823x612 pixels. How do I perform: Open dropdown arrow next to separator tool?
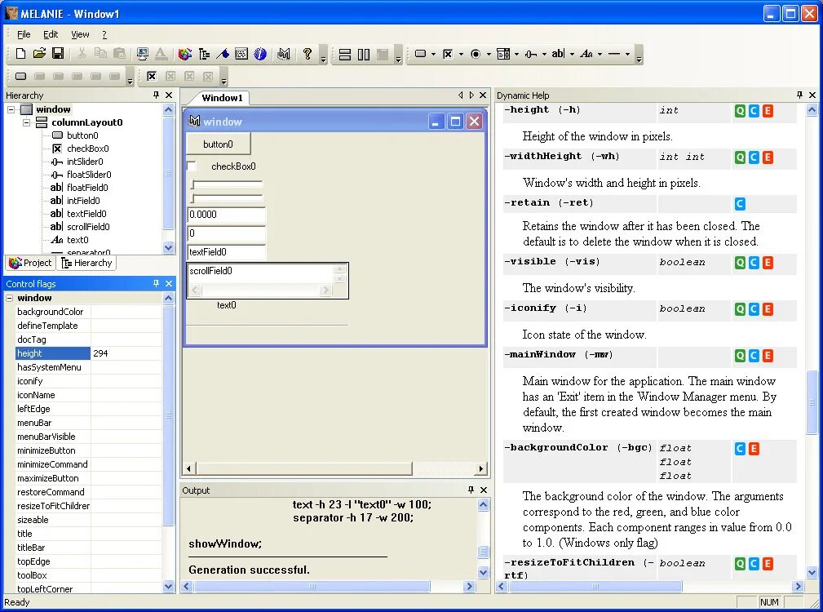(x=627, y=54)
